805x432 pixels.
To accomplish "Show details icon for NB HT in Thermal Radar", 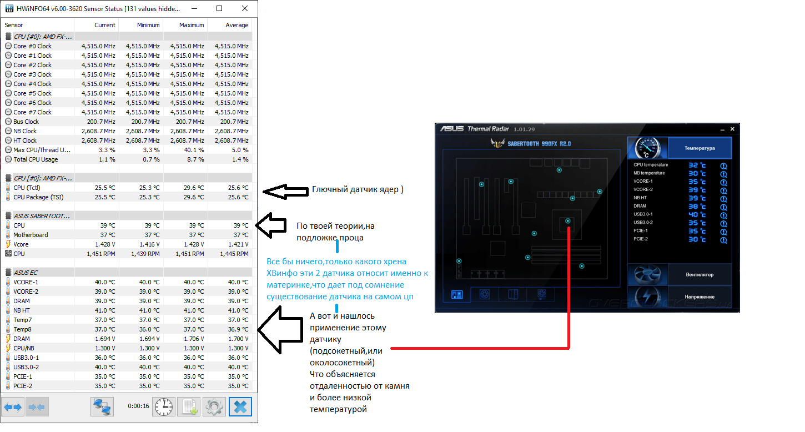I will [723, 199].
